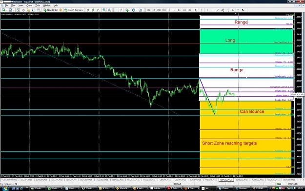Expand the Periods dropdown arrow

[x=136, y=10]
